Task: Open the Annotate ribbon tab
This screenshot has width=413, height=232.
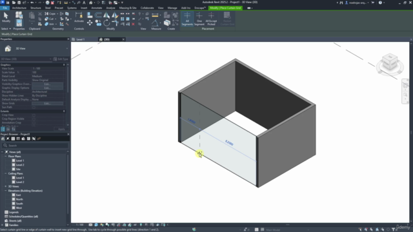Action: (96, 8)
